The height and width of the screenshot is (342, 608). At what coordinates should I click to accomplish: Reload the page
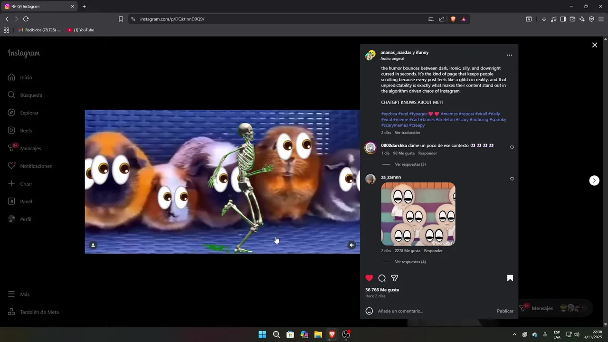pyautogui.click(x=26, y=19)
